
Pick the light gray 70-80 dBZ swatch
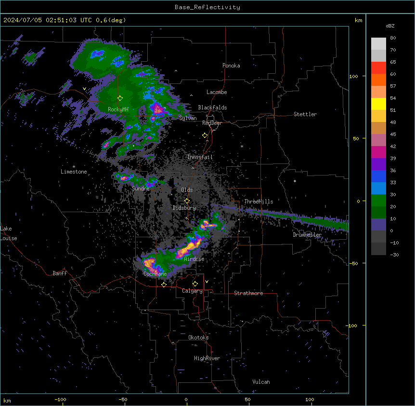pos(378,44)
